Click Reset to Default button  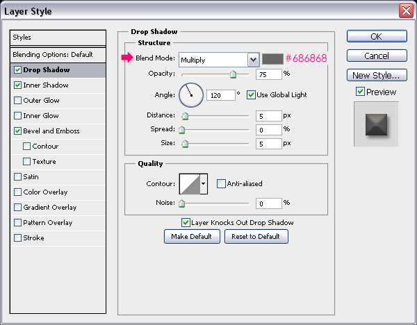point(256,237)
